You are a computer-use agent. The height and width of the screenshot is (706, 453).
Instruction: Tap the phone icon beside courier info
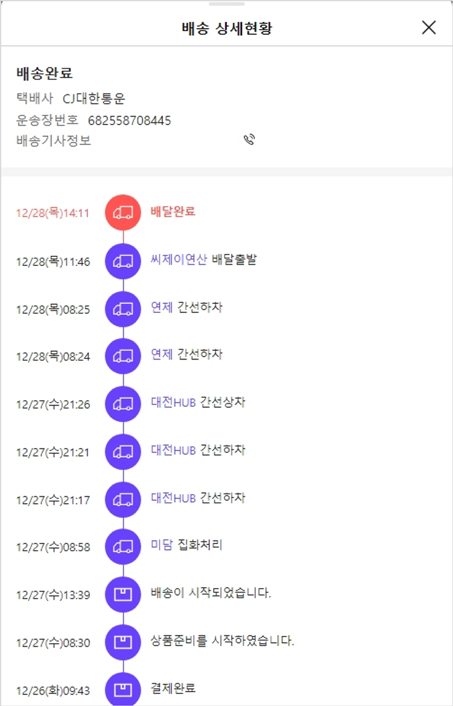[x=249, y=140]
